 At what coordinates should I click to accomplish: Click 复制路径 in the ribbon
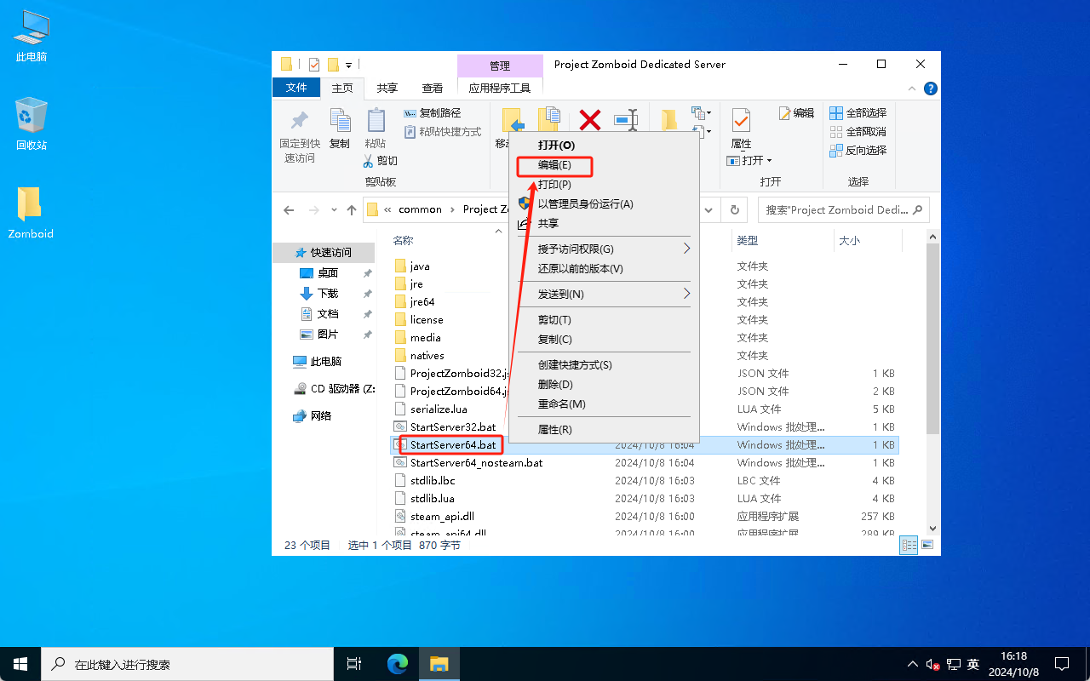[432, 112]
